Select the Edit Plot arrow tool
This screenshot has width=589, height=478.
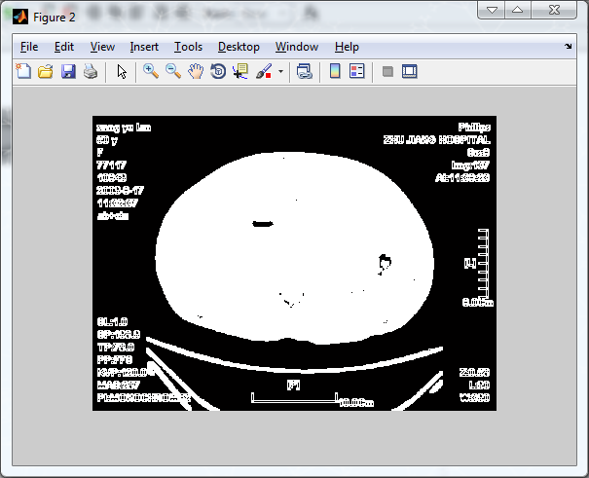(x=122, y=71)
